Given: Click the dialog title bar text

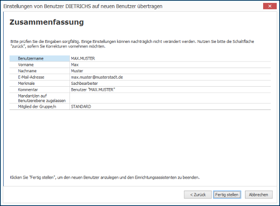Looking at the screenshot, I should tap(83, 6).
